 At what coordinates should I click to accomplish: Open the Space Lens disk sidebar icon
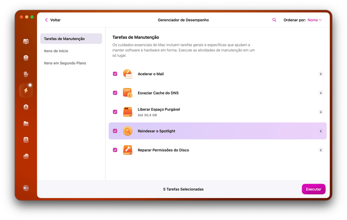[26, 140]
